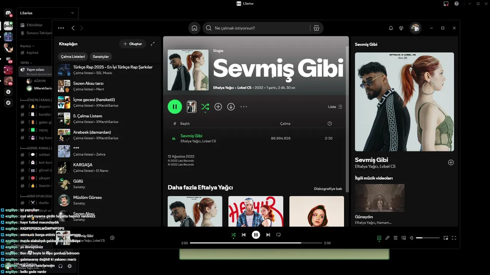The image size is (490, 275).
Task: Adjust the volume slider
Action: click(x=428, y=238)
